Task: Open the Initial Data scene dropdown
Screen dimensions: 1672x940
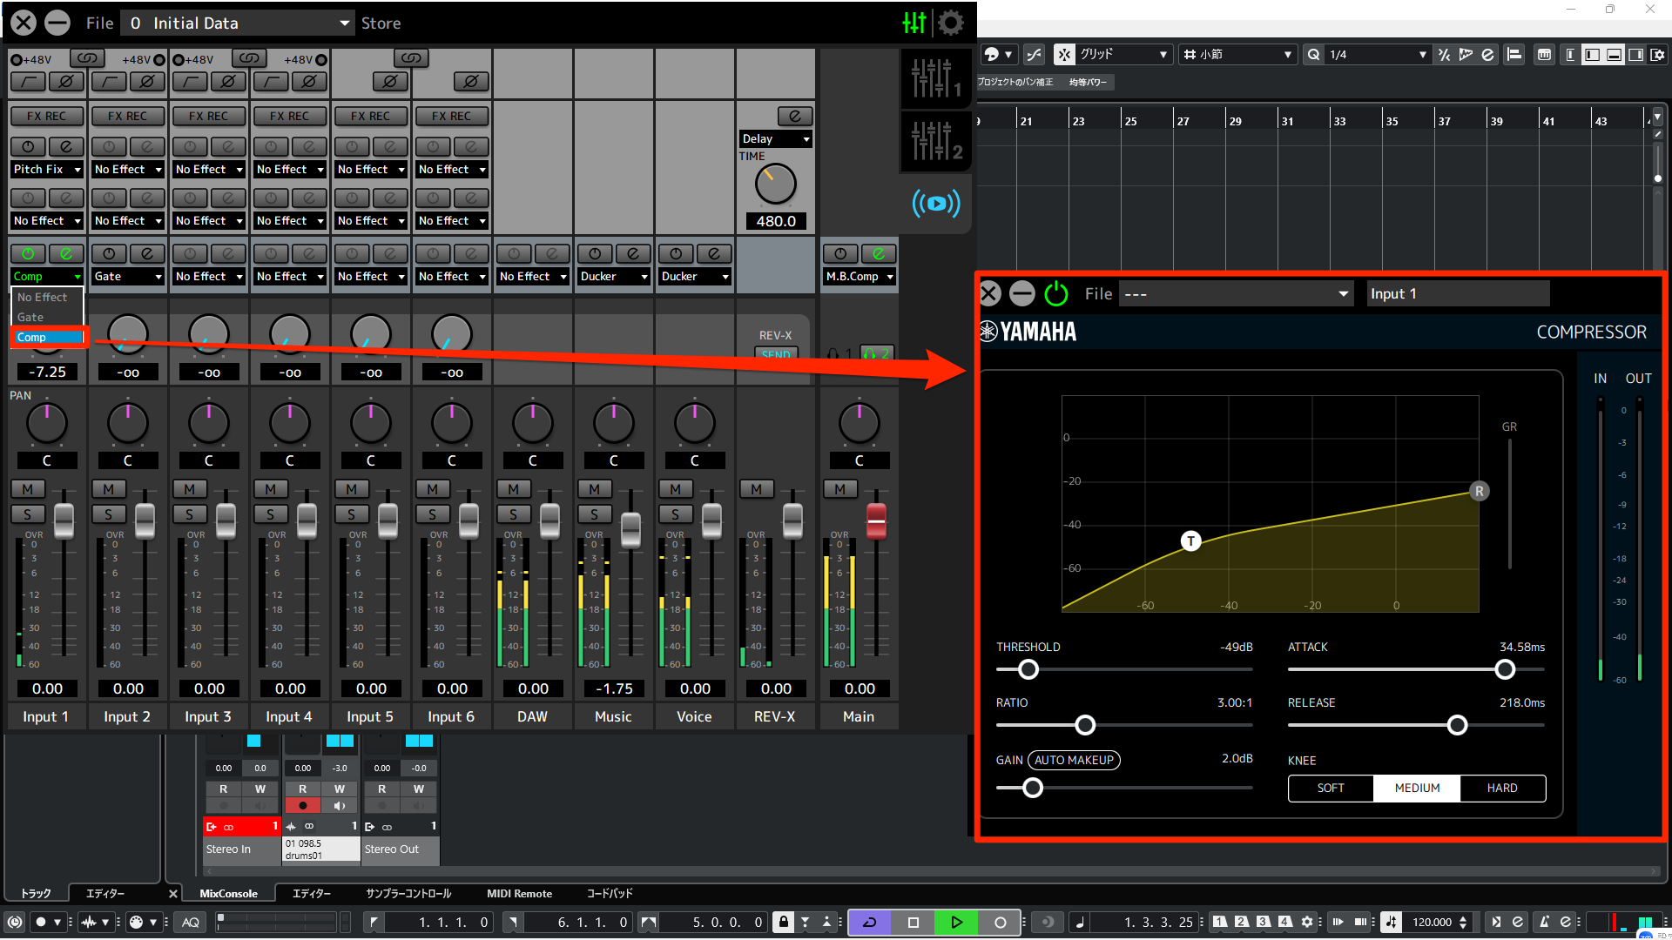Action: tap(239, 23)
